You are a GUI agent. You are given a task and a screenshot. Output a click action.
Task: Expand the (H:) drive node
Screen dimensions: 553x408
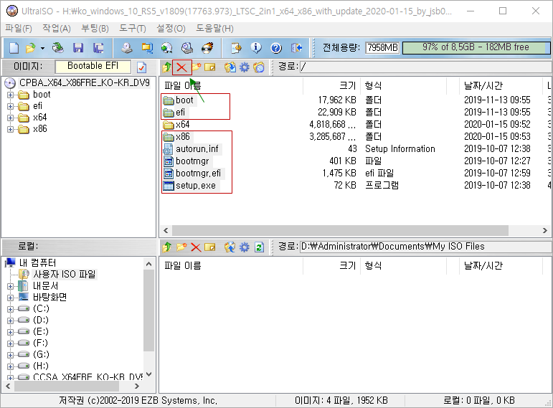(10, 366)
